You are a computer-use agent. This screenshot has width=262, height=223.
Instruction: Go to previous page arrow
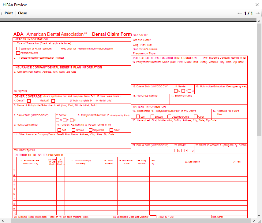[239, 13]
